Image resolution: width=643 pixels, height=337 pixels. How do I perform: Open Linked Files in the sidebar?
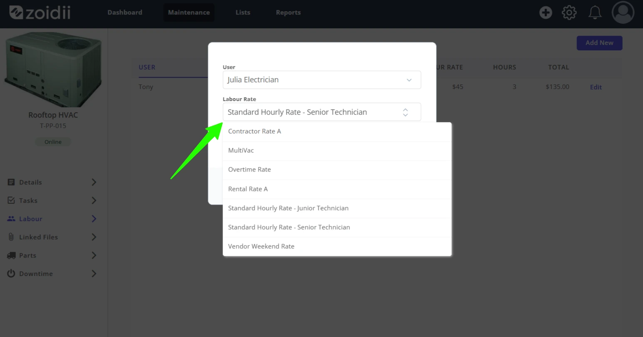pos(38,237)
